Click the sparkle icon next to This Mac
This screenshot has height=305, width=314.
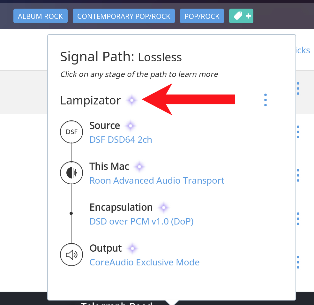(139, 167)
